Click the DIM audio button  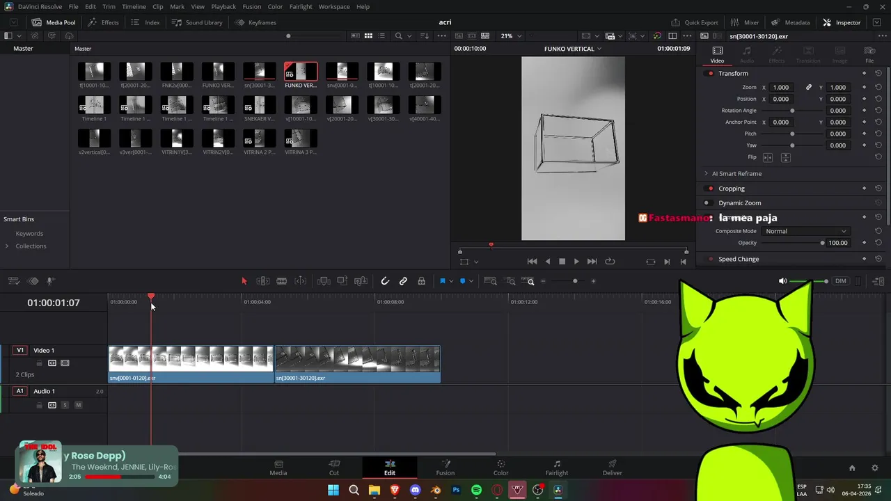pyautogui.click(x=841, y=281)
